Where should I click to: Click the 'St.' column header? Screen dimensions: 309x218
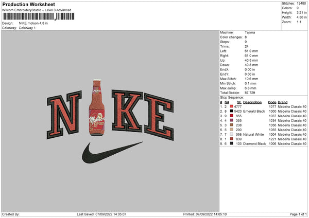(x=239, y=102)
